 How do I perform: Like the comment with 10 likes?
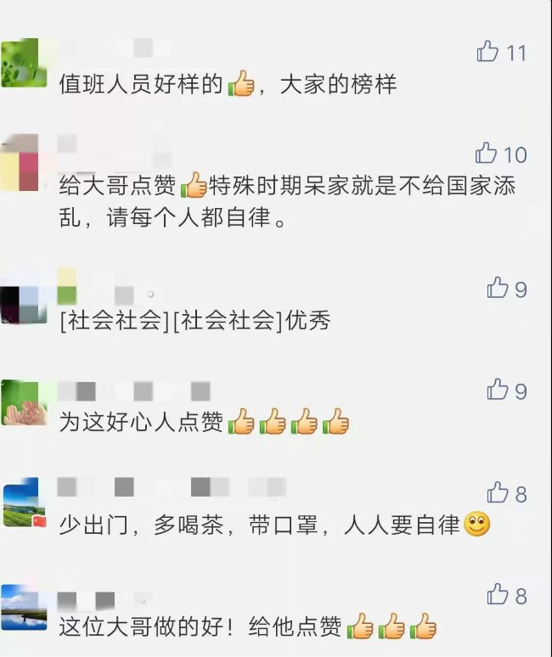coord(487,153)
